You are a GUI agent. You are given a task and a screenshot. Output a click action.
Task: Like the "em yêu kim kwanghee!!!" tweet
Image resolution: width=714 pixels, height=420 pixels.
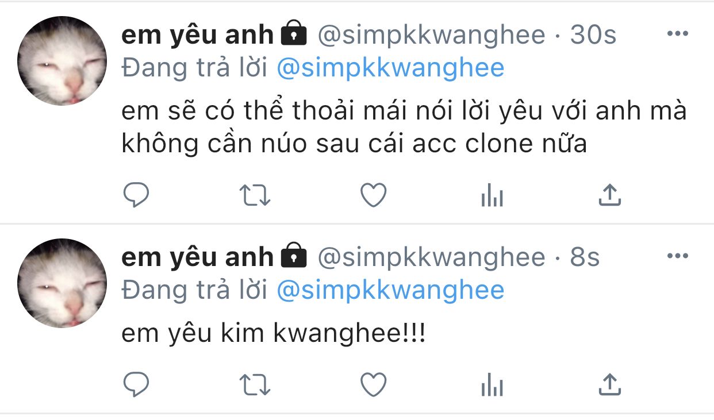(373, 384)
